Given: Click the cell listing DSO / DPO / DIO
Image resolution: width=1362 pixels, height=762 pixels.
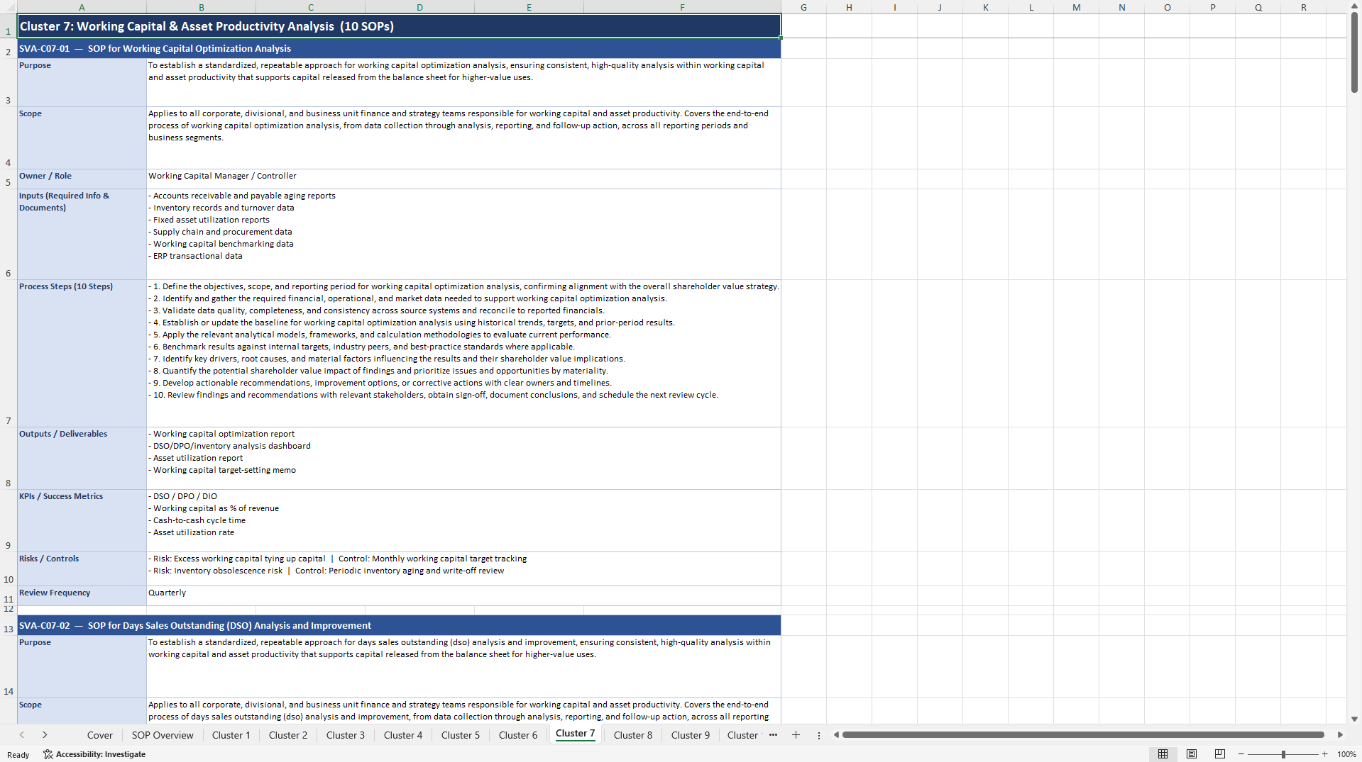Looking at the screenshot, I should pos(463,520).
